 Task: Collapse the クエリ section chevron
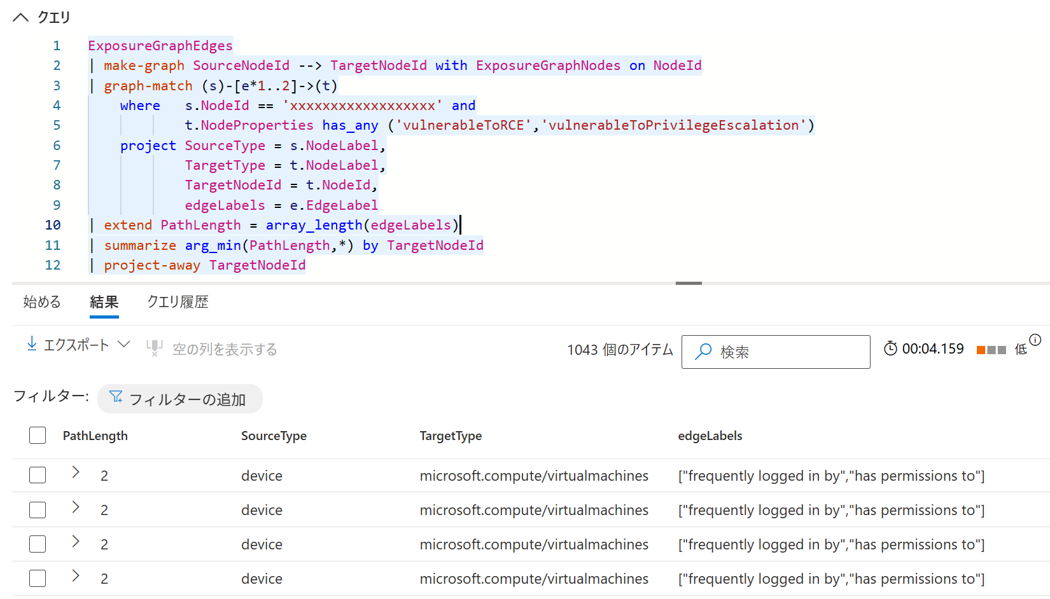(x=21, y=17)
